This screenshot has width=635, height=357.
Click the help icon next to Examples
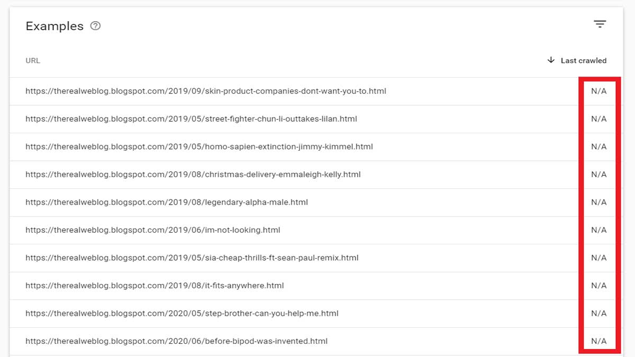tap(95, 26)
